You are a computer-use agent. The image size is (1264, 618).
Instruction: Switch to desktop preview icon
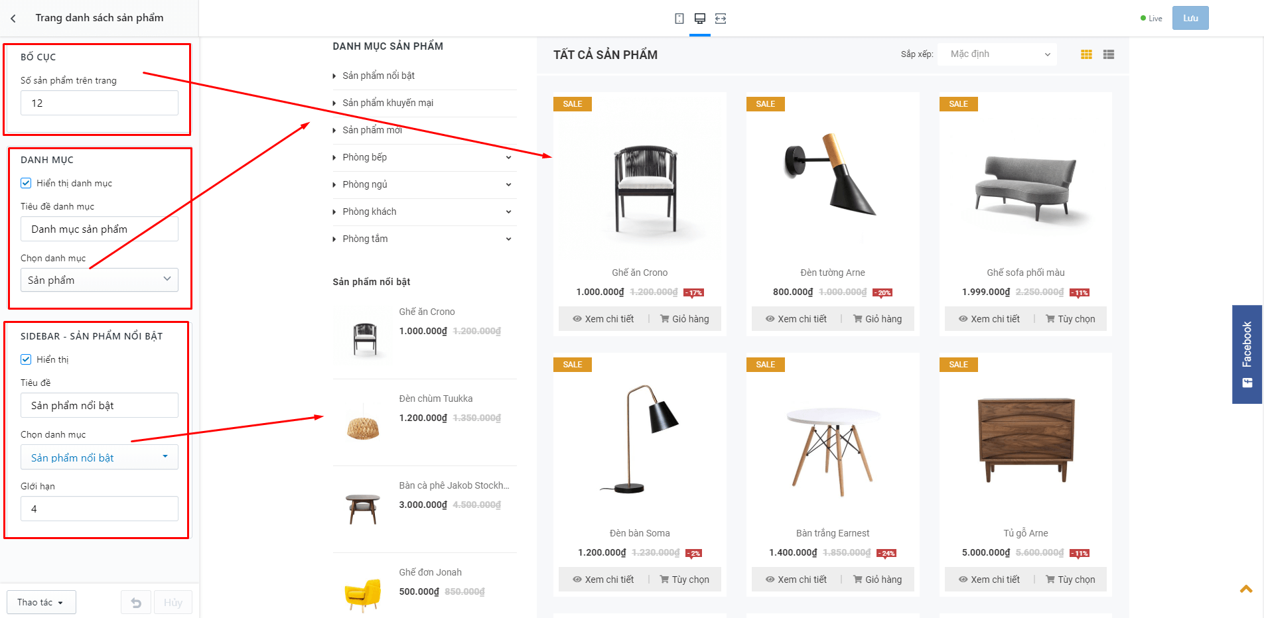(700, 19)
